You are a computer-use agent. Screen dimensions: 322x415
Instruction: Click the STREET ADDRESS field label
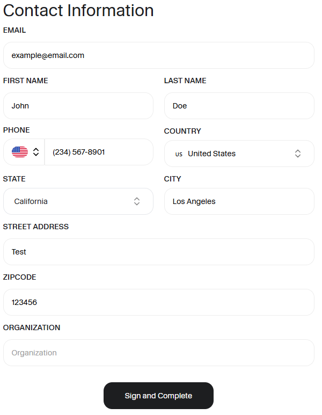coord(36,227)
